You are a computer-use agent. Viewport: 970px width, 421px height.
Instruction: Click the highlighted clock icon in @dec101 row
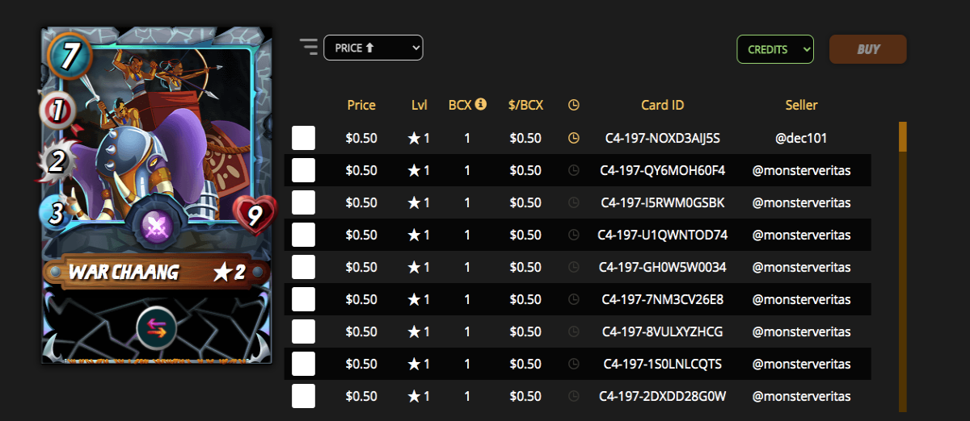click(x=574, y=138)
